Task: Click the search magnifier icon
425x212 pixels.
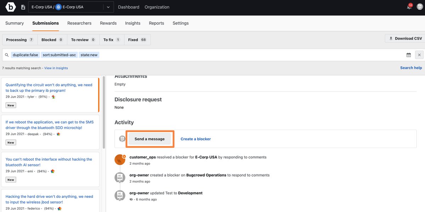Action: pos(6,55)
